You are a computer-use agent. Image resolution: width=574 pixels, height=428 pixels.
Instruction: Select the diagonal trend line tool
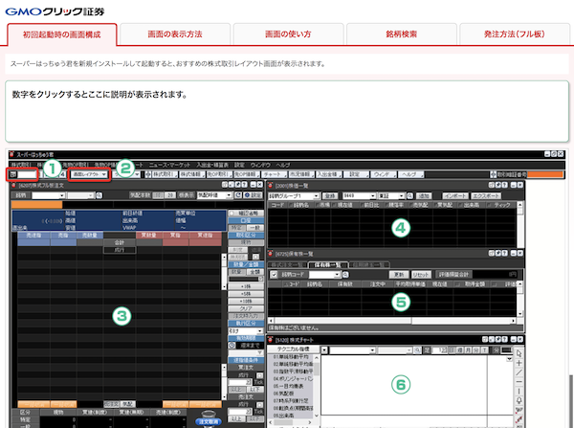click(519, 372)
